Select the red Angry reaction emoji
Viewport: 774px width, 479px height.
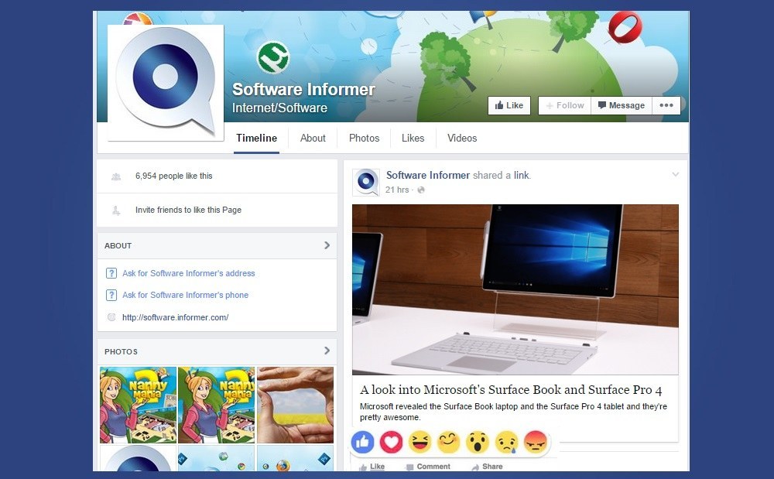[535, 442]
